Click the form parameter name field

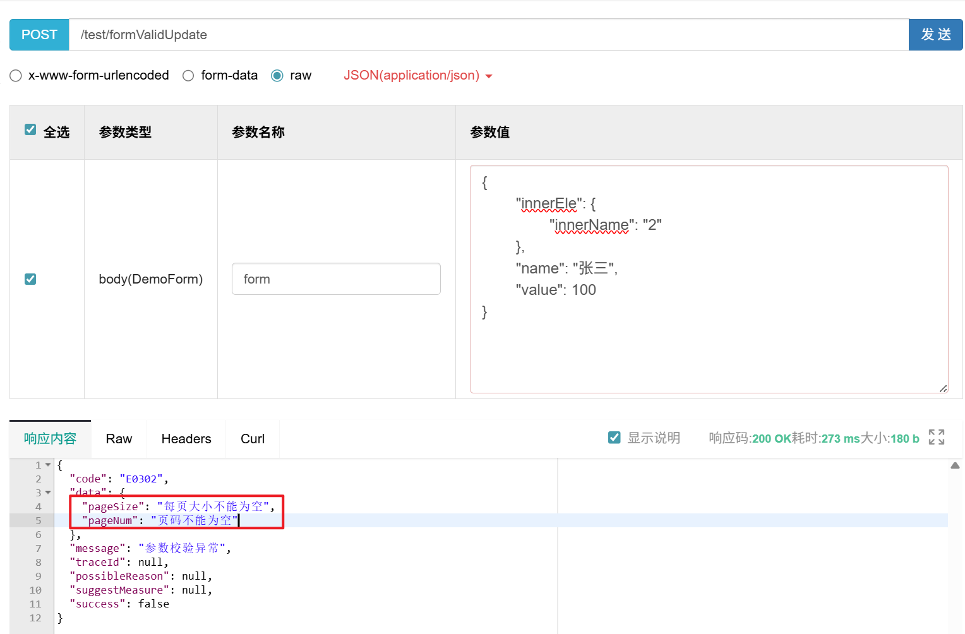coord(336,278)
